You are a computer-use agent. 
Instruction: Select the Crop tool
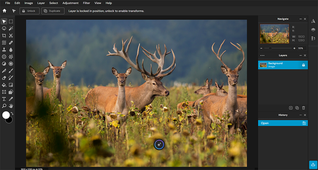4,36
